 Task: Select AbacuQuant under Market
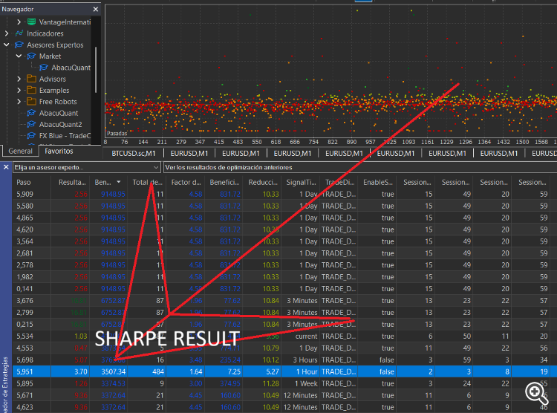[x=71, y=68]
